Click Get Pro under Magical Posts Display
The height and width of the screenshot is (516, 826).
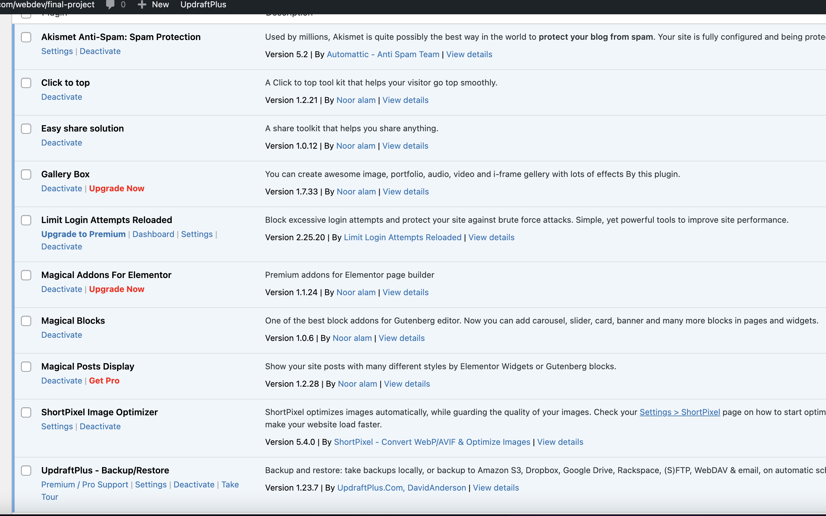click(x=104, y=381)
